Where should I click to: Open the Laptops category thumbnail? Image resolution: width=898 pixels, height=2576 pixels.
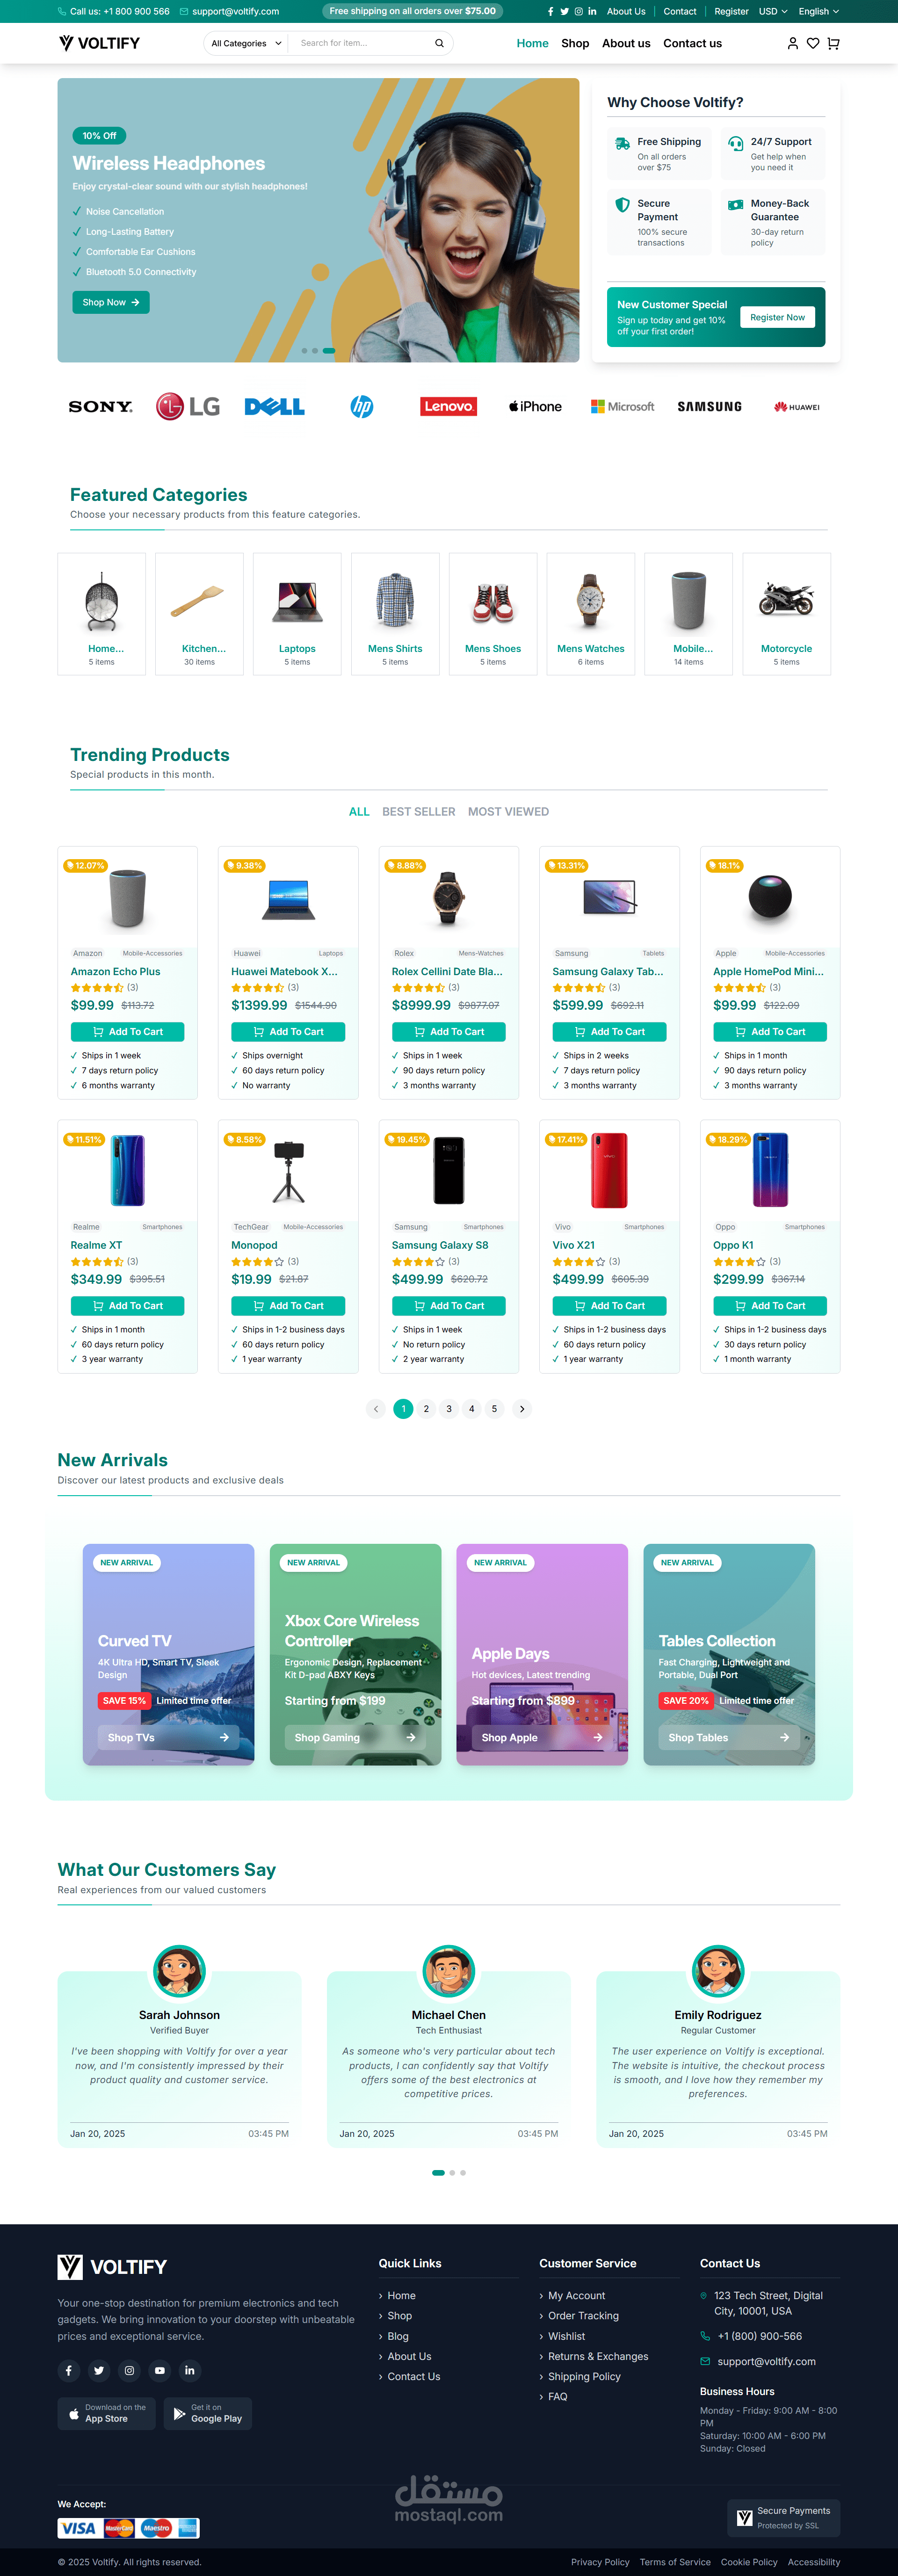pos(297,614)
